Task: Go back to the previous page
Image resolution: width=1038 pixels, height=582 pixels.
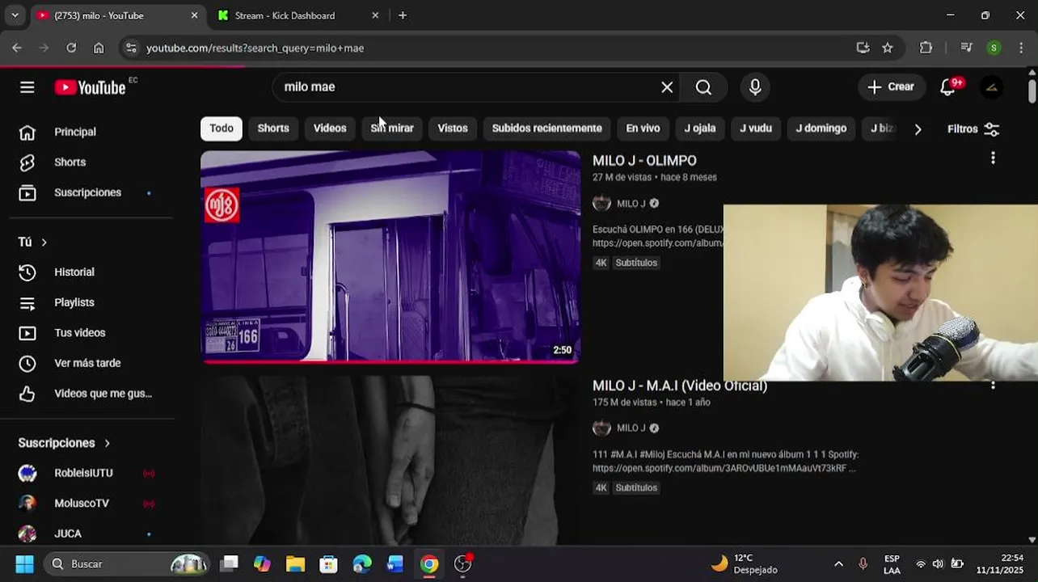Action: pos(16,48)
